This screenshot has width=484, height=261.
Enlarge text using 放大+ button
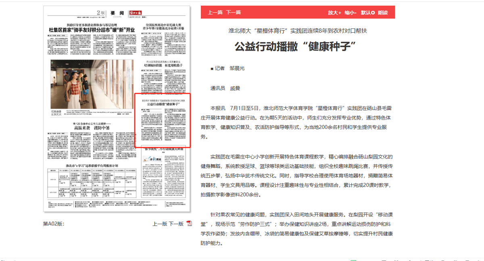(334, 12)
